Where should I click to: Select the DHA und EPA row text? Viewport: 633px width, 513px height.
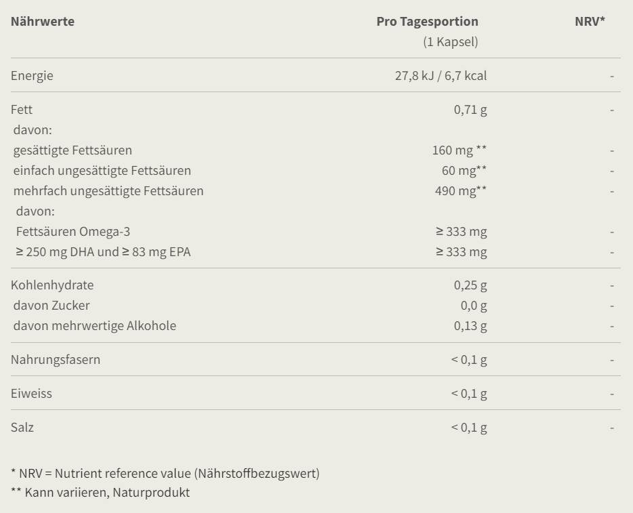coord(103,252)
